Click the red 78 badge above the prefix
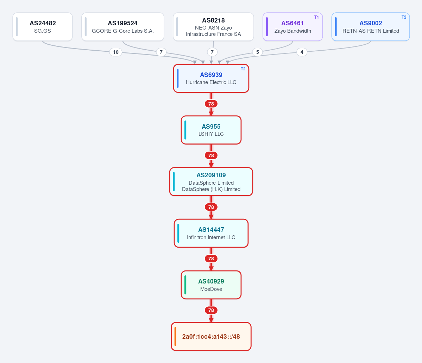This screenshot has width=422, height=363. 211,310
